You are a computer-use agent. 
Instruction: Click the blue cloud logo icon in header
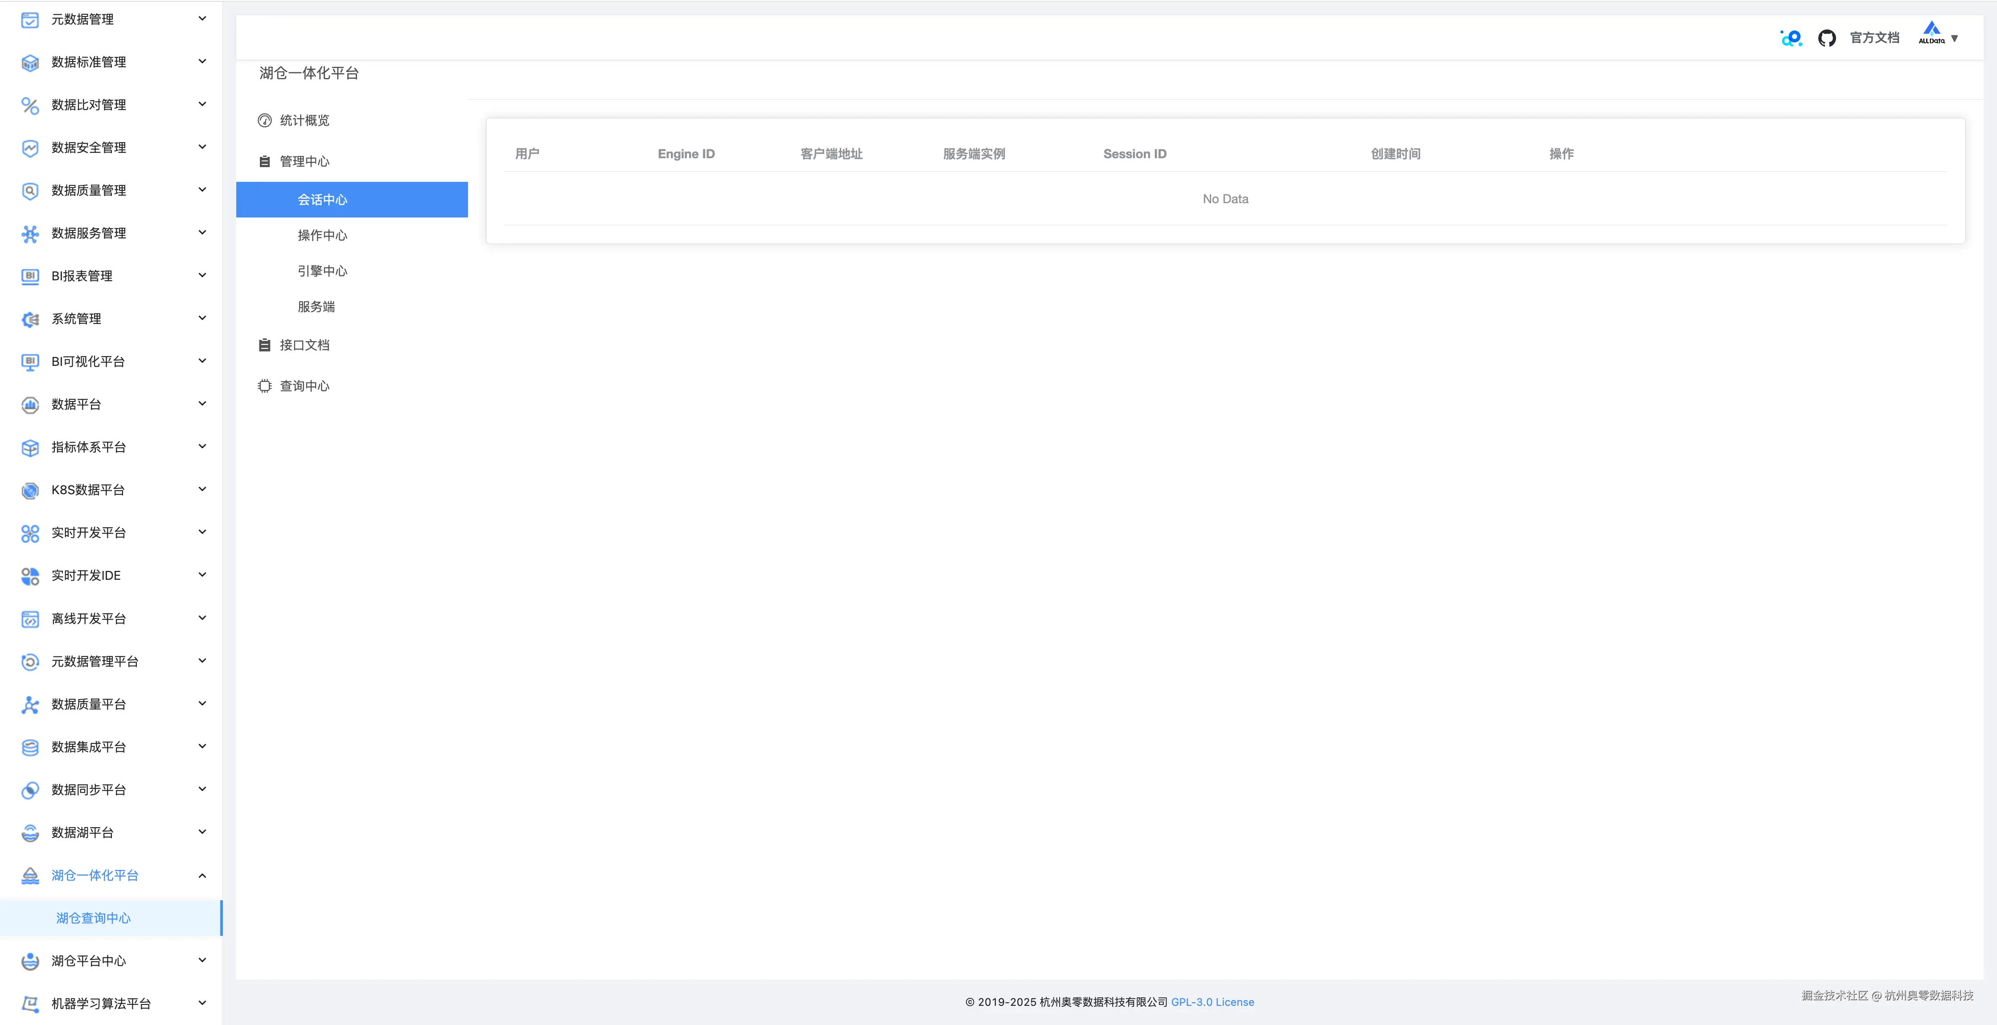1791,38
